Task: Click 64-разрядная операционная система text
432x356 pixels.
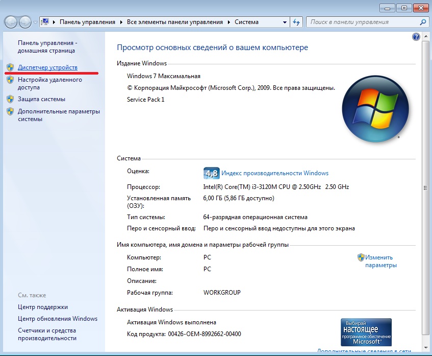Action: click(255, 217)
